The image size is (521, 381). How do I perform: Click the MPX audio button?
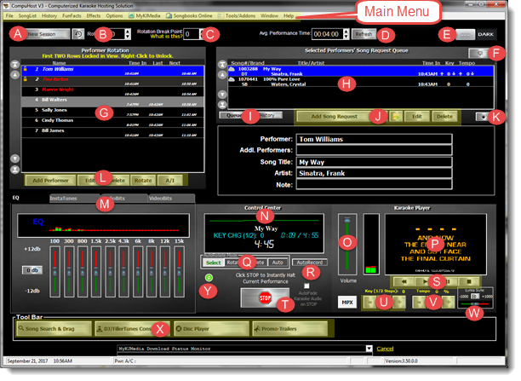tap(346, 303)
